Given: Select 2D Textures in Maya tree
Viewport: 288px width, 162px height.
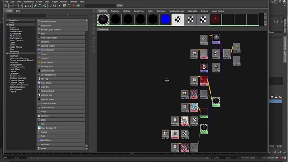Looking at the screenshot, I should 15,34.
